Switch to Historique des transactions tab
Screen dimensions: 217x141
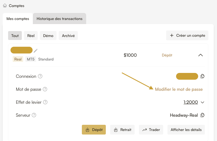[59, 19]
